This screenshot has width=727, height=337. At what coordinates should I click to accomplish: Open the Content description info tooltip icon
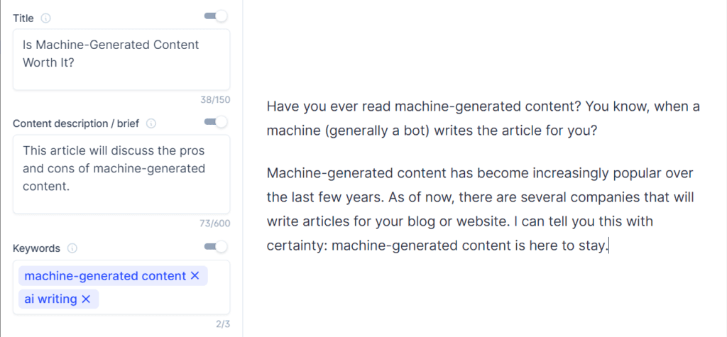151,123
